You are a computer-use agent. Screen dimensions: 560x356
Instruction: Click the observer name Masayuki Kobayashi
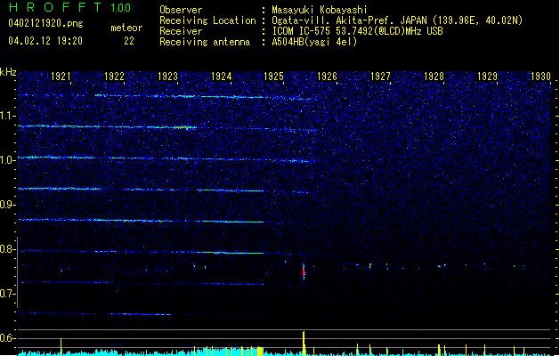(320, 10)
